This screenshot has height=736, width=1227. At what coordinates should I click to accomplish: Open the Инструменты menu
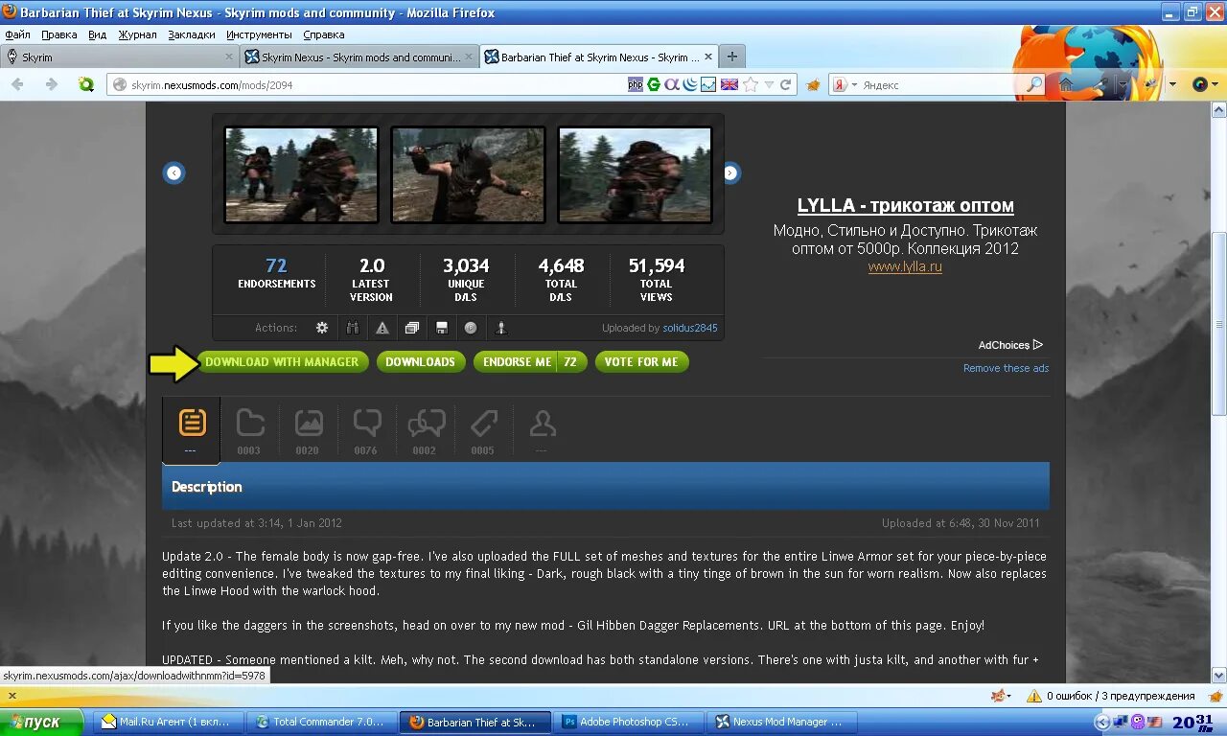259,34
